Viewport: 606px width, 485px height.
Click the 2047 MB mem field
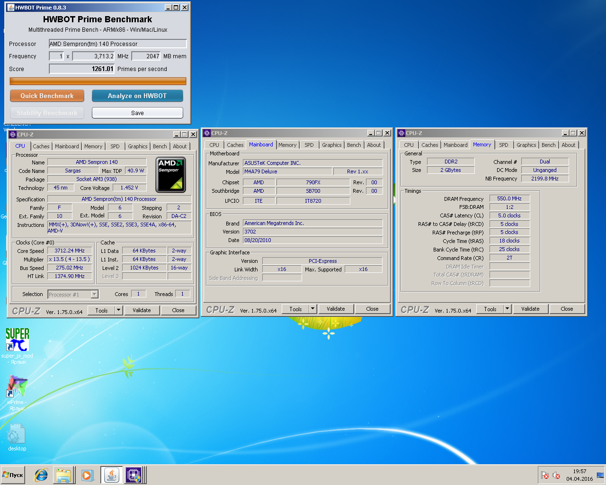click(x=146, y=56)
